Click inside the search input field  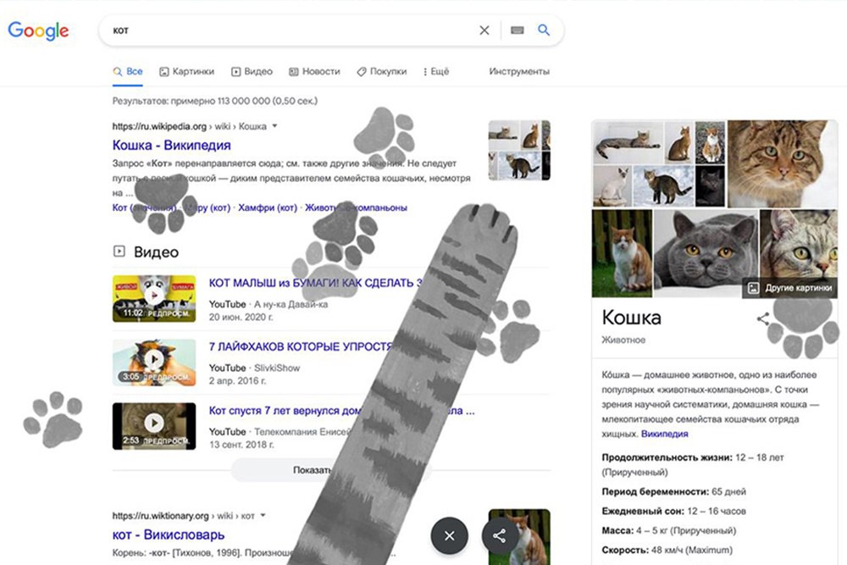288,30
